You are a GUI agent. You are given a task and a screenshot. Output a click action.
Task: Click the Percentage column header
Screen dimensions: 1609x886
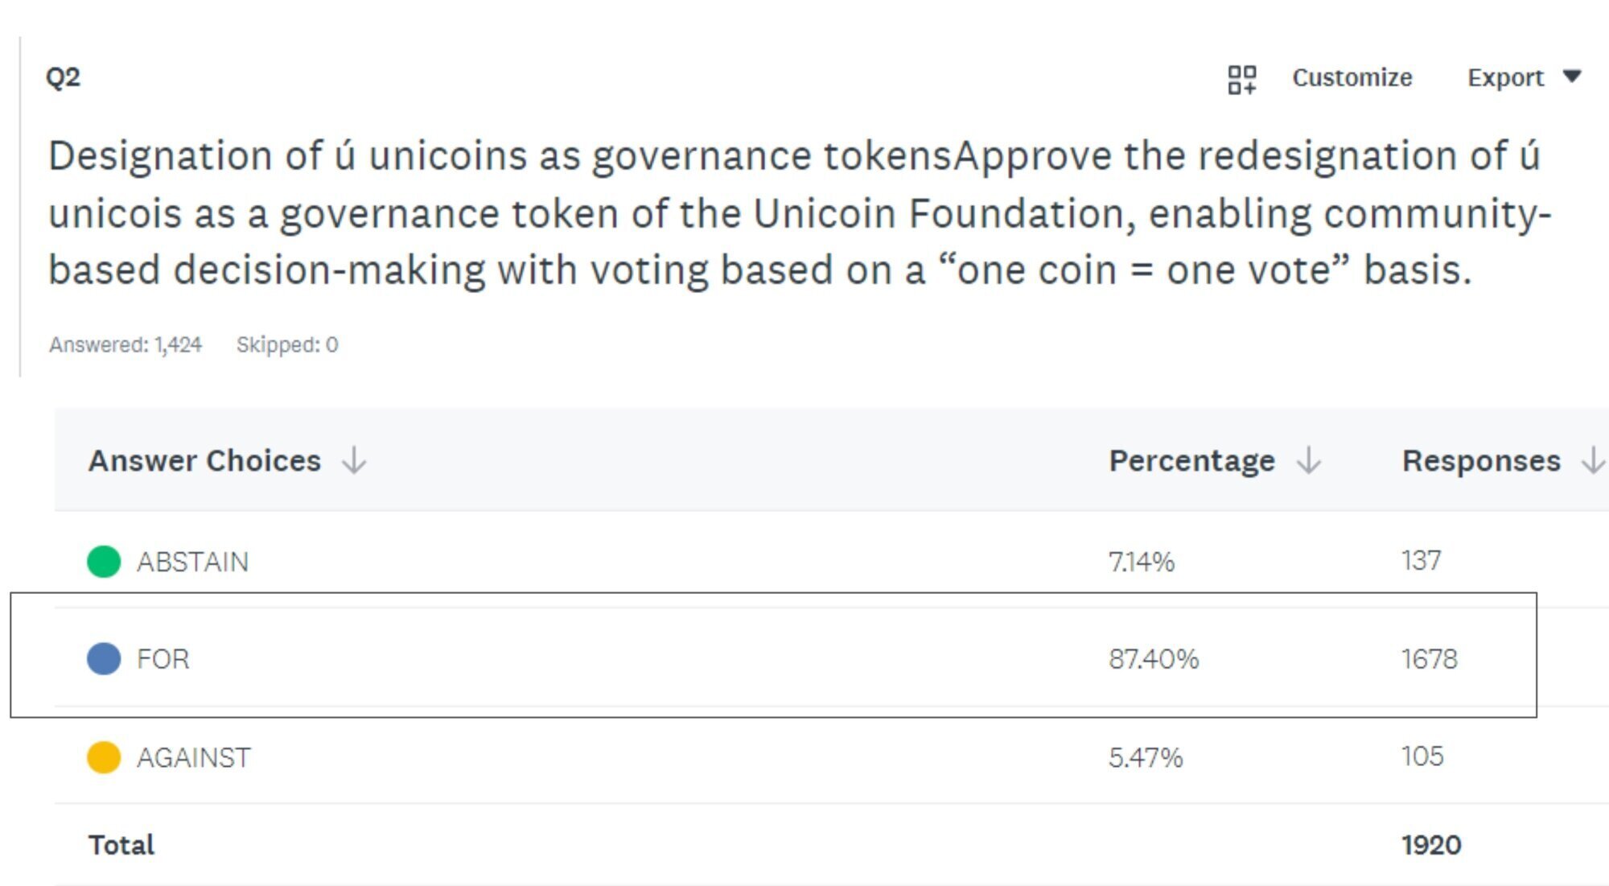pyautogui.click(x=1191, y=461)
